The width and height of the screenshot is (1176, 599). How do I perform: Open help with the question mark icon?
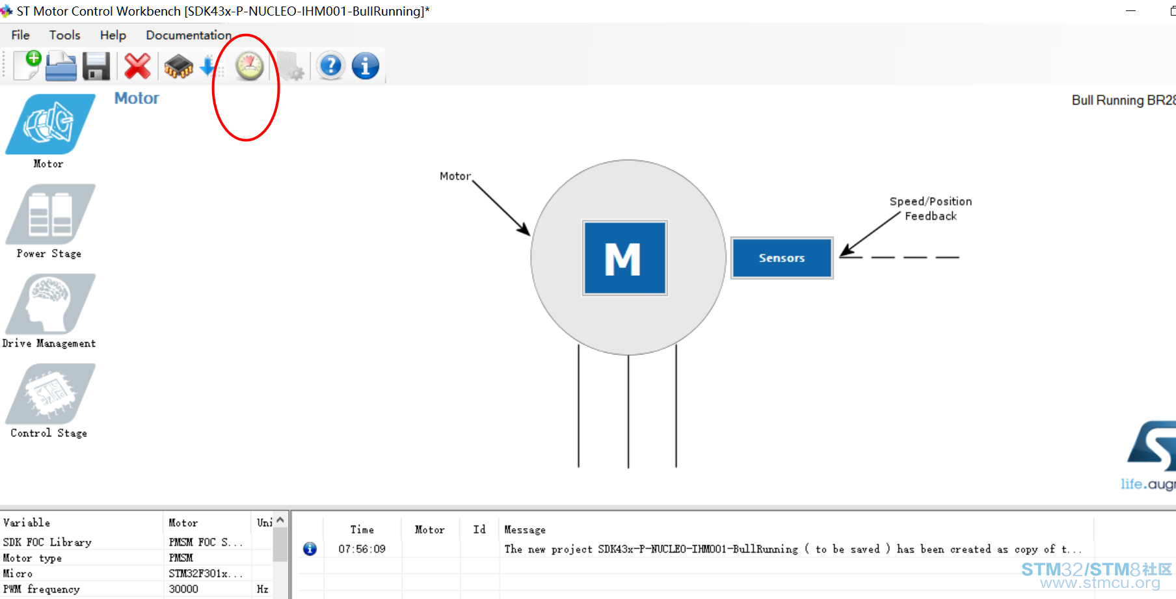(331, 66)
